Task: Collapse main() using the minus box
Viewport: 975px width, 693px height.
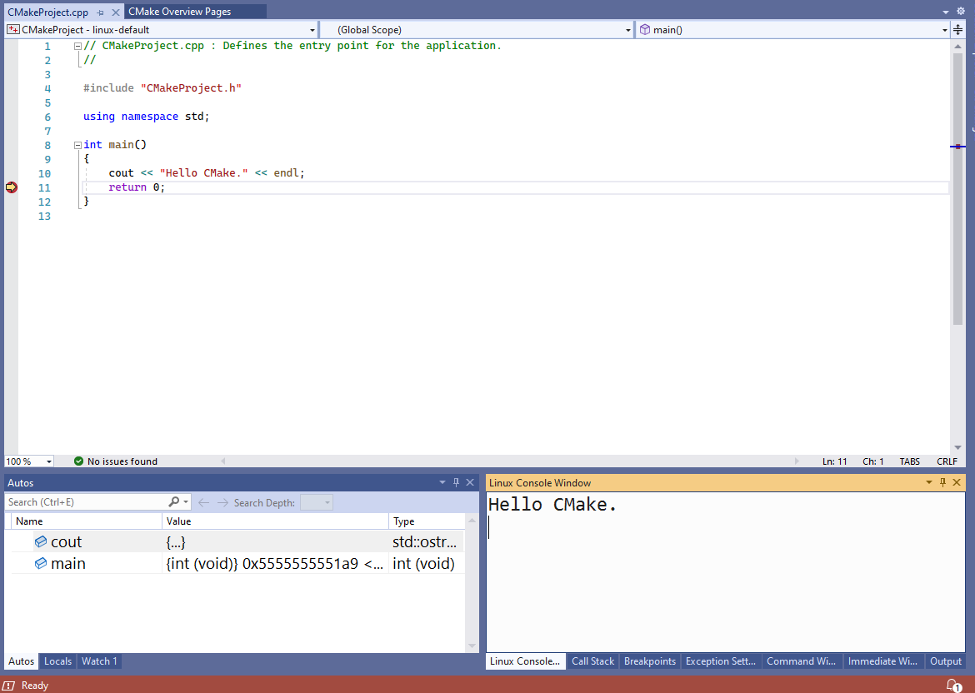Action: coord(76,144)
